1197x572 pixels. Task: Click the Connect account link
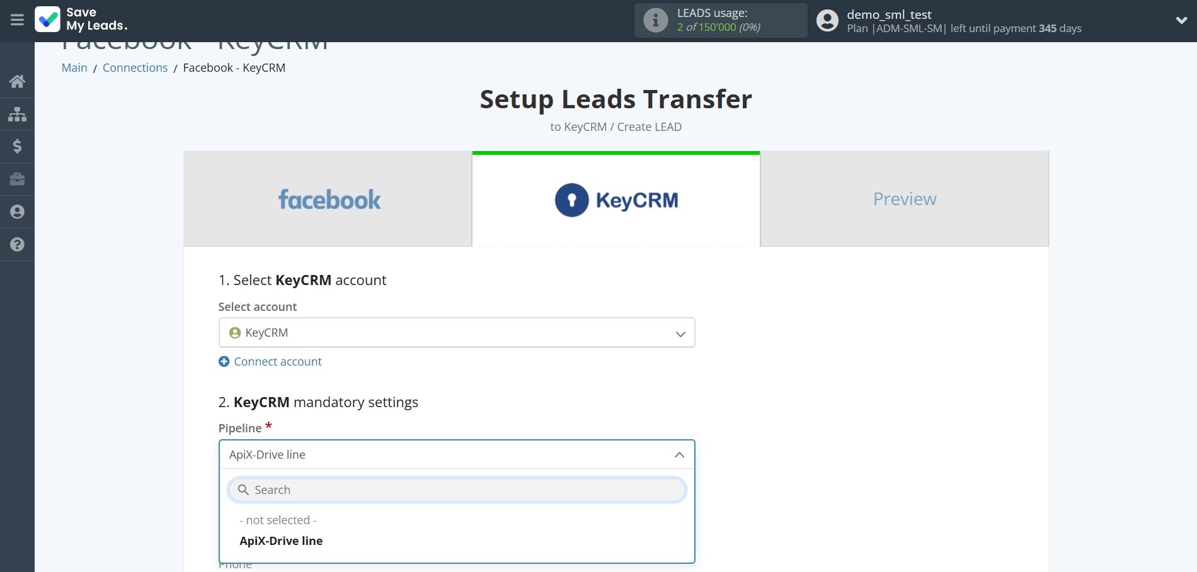tap(277, 361)
